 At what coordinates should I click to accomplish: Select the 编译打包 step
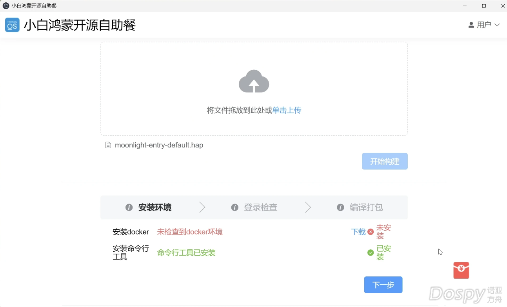(x=360, y=207)
